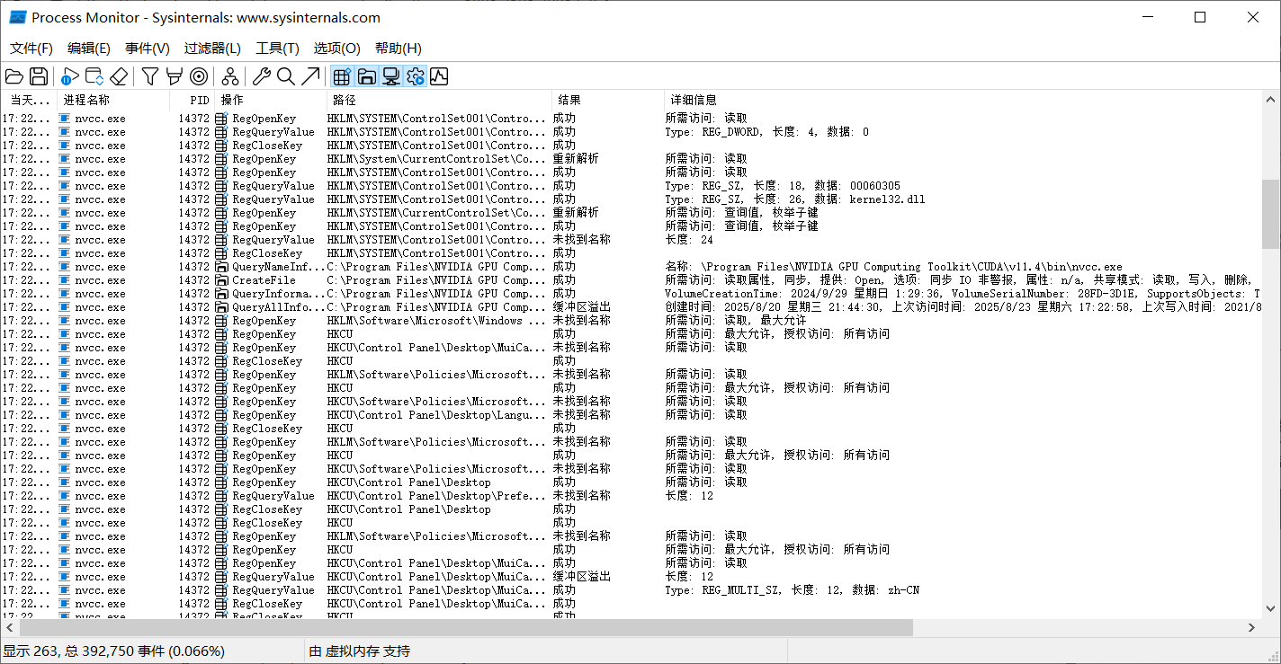Open the 帮助(H) menu

click(399, 49)
